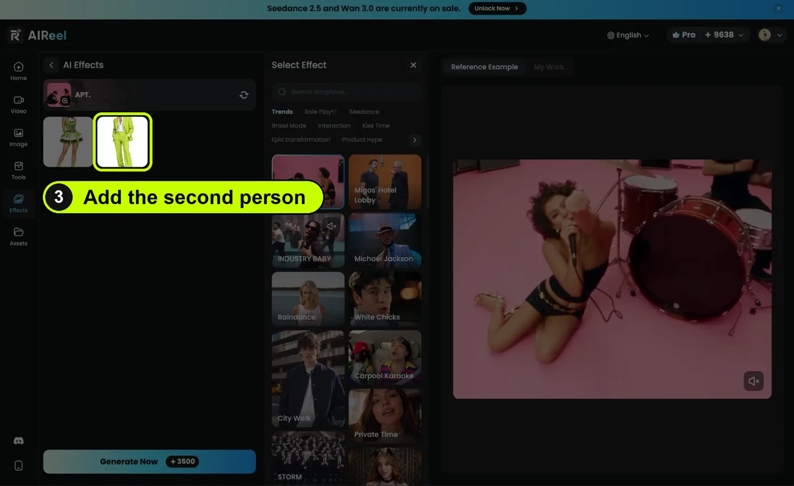Open the Effects section in sidebar
794x486 pixels.
18,203
